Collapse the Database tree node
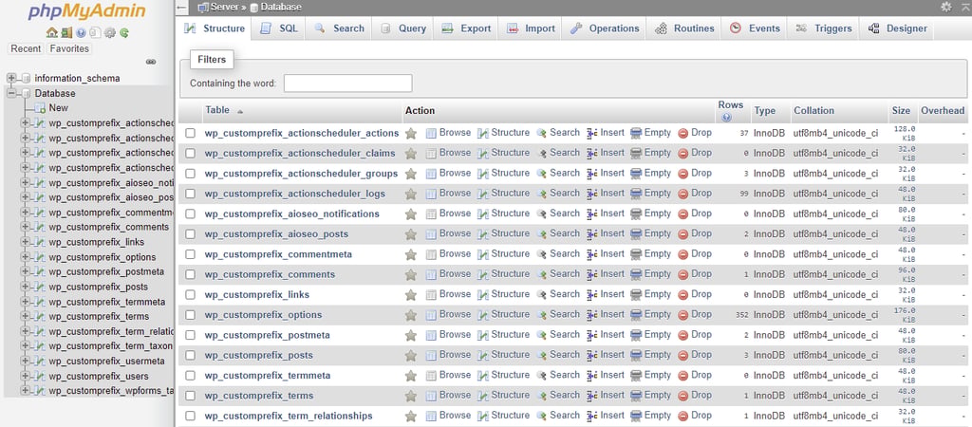 (x=11, y=93)
